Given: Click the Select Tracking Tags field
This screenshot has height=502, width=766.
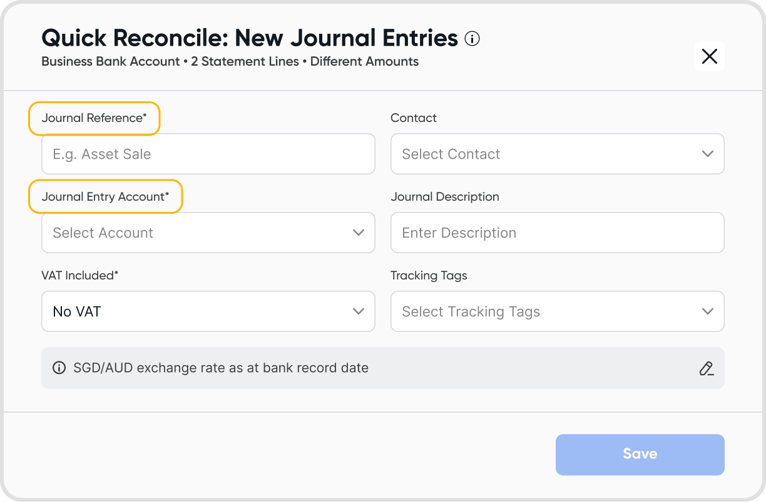Looking at the screenshot, I should pyautogui.click(x=544, y=311).
